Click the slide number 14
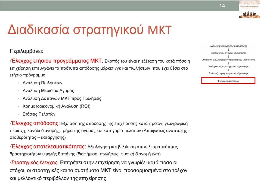Viewport: 261px width, 182px height. [222, 6]
